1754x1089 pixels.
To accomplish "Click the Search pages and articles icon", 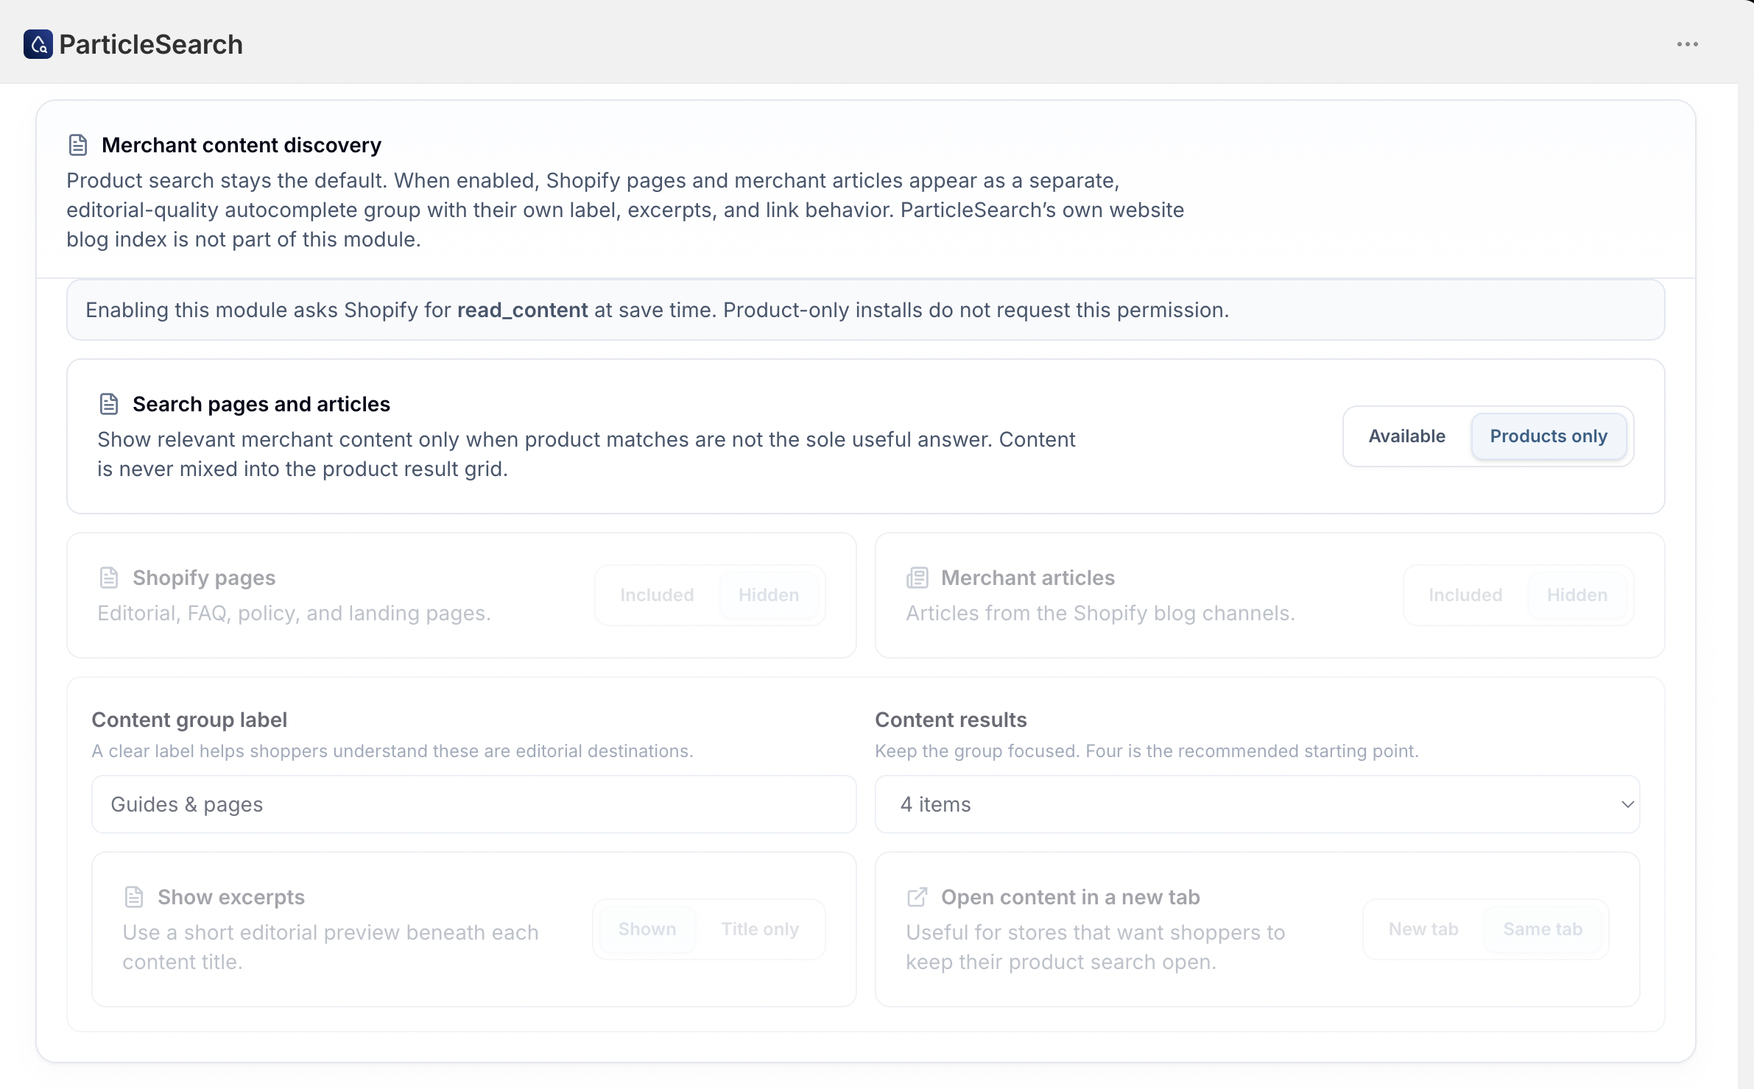I will (109, 404).
